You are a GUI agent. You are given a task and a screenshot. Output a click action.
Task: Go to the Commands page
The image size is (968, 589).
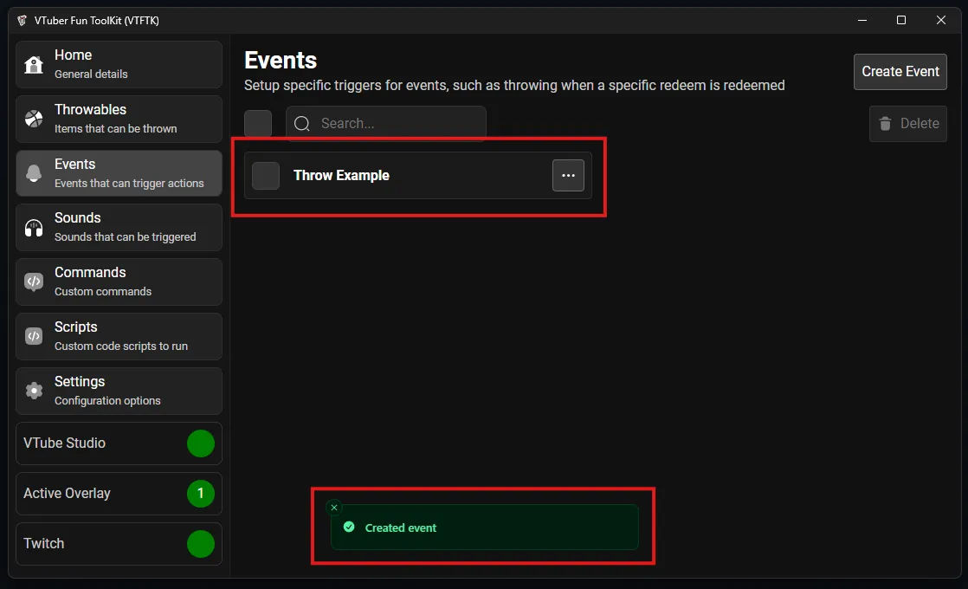119,282
